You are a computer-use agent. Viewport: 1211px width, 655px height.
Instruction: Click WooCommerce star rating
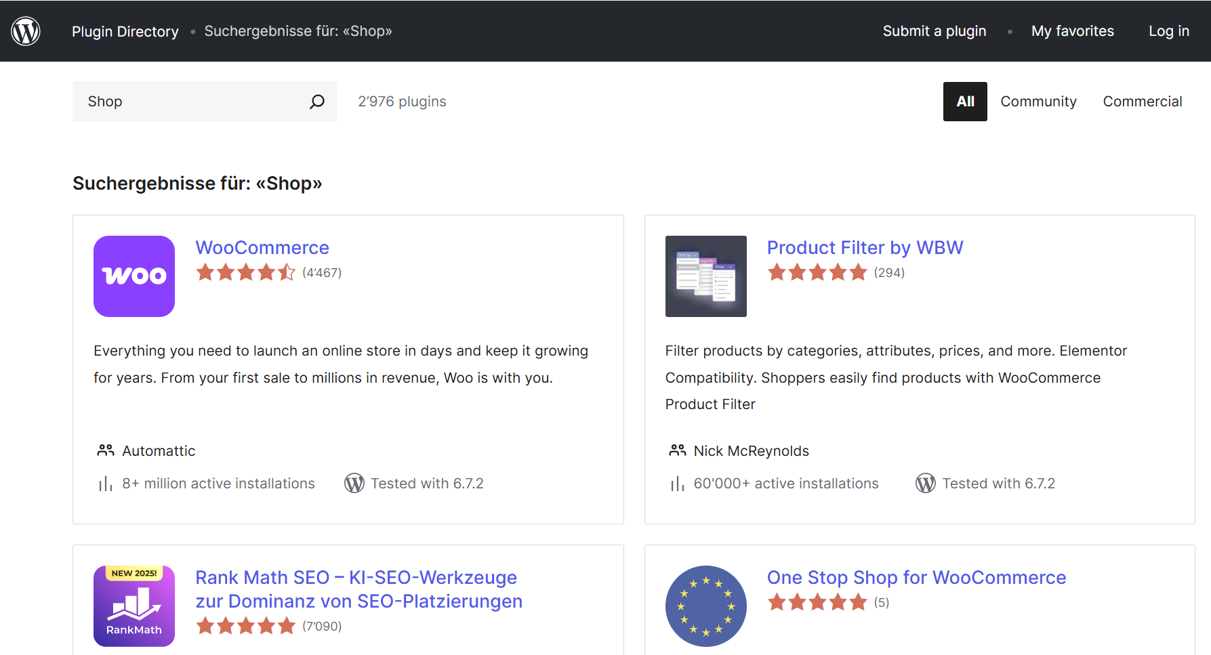245,273
